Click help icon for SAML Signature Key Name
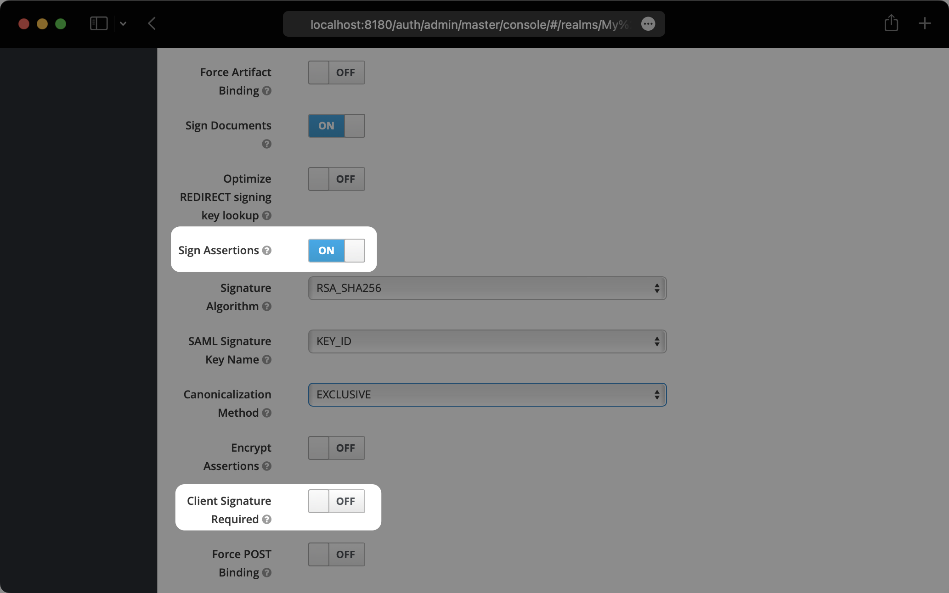 [266, 360]
